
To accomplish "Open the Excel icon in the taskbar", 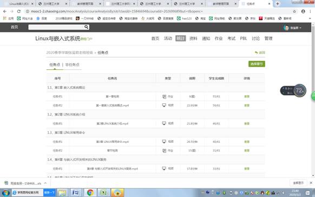I will 103,193.
